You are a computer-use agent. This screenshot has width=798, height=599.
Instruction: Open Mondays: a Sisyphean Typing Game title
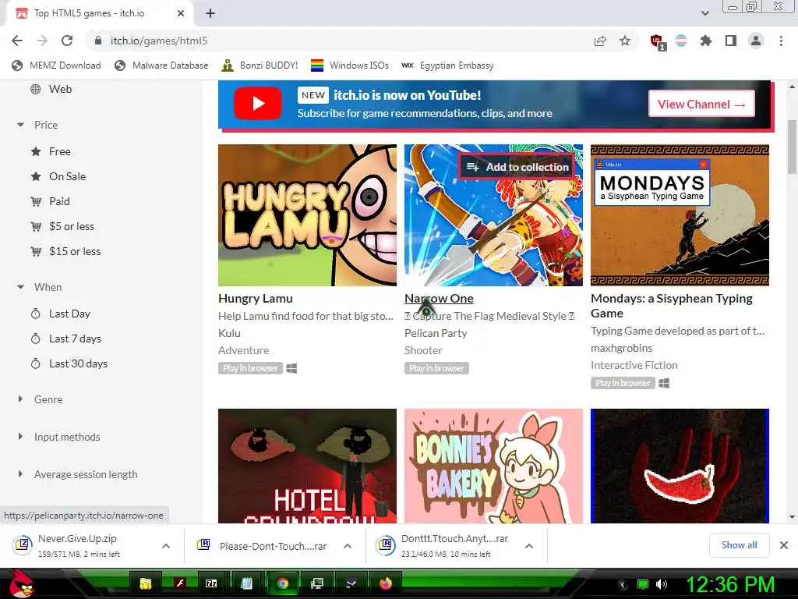[672, 306]
